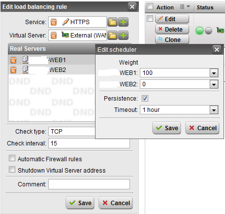Browse virtual servers using the folder icon
This screenshot has height=214, width=225.
(112, 36)
